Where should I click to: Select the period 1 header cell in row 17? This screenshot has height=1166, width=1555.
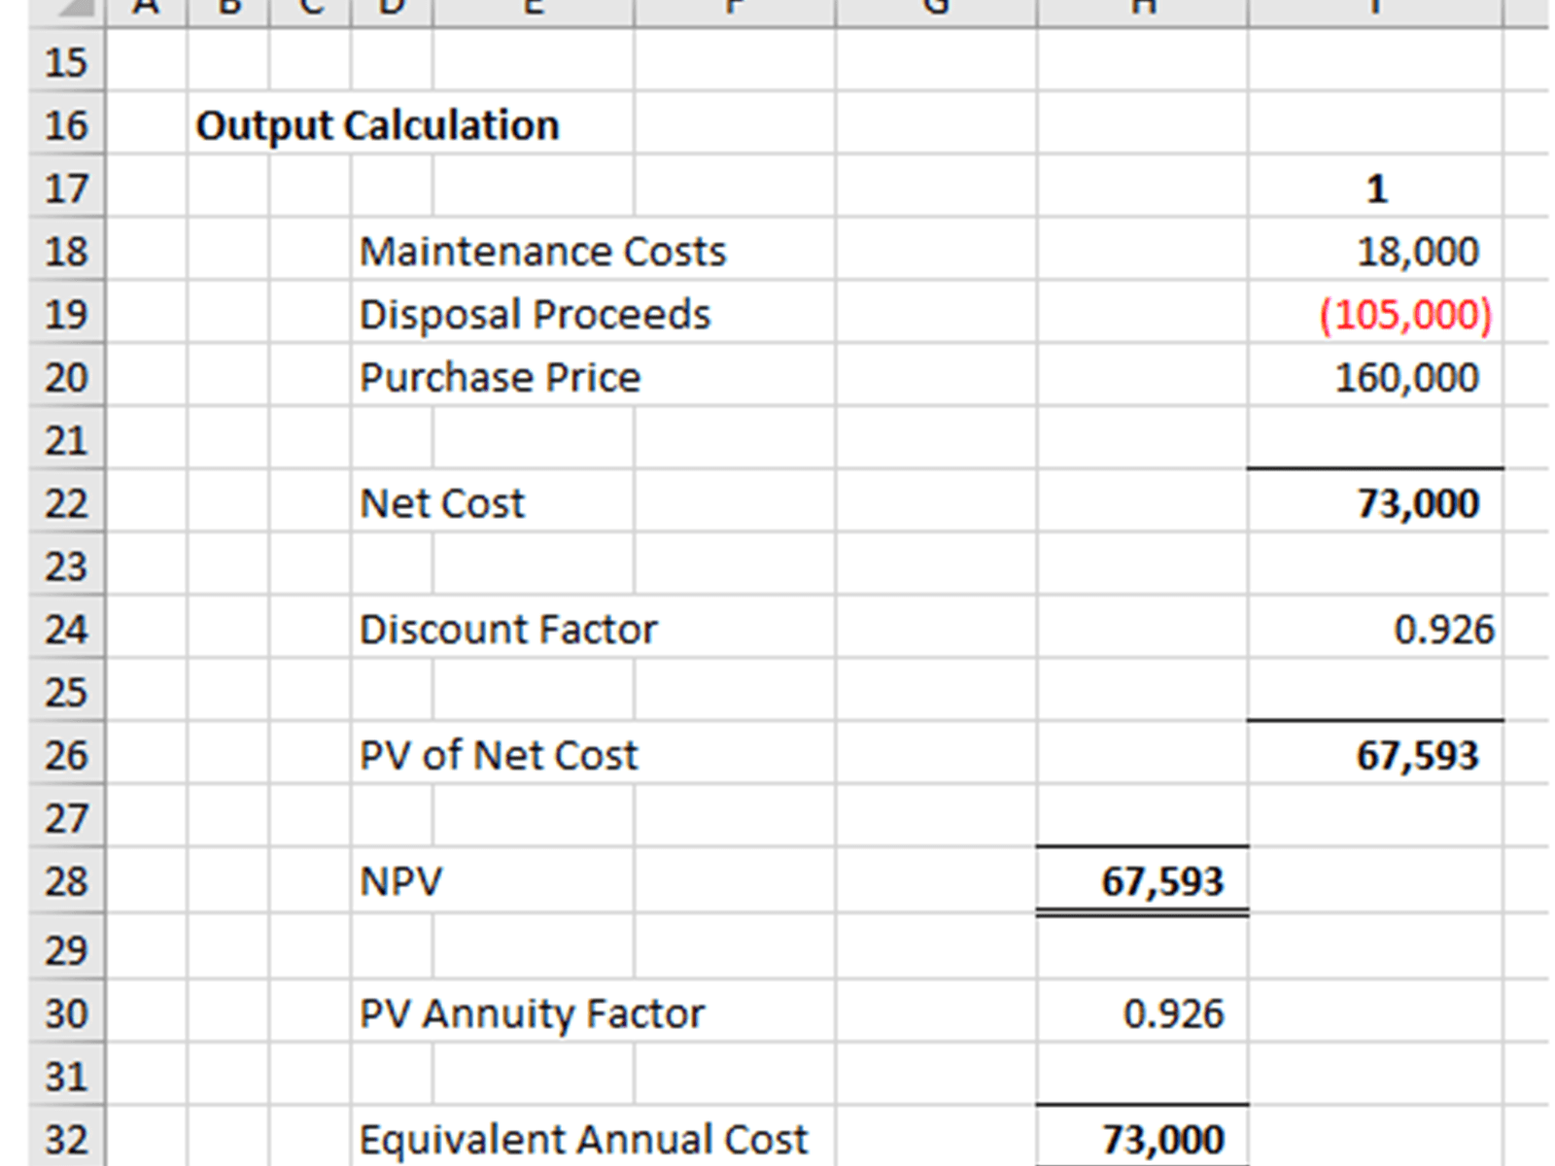click(1375, 189)
